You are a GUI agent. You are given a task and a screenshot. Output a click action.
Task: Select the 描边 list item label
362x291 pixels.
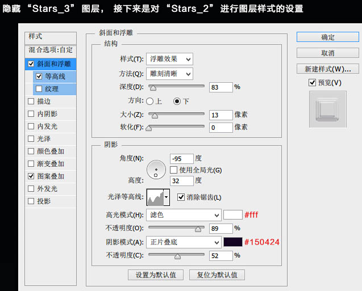pos(44,101)
